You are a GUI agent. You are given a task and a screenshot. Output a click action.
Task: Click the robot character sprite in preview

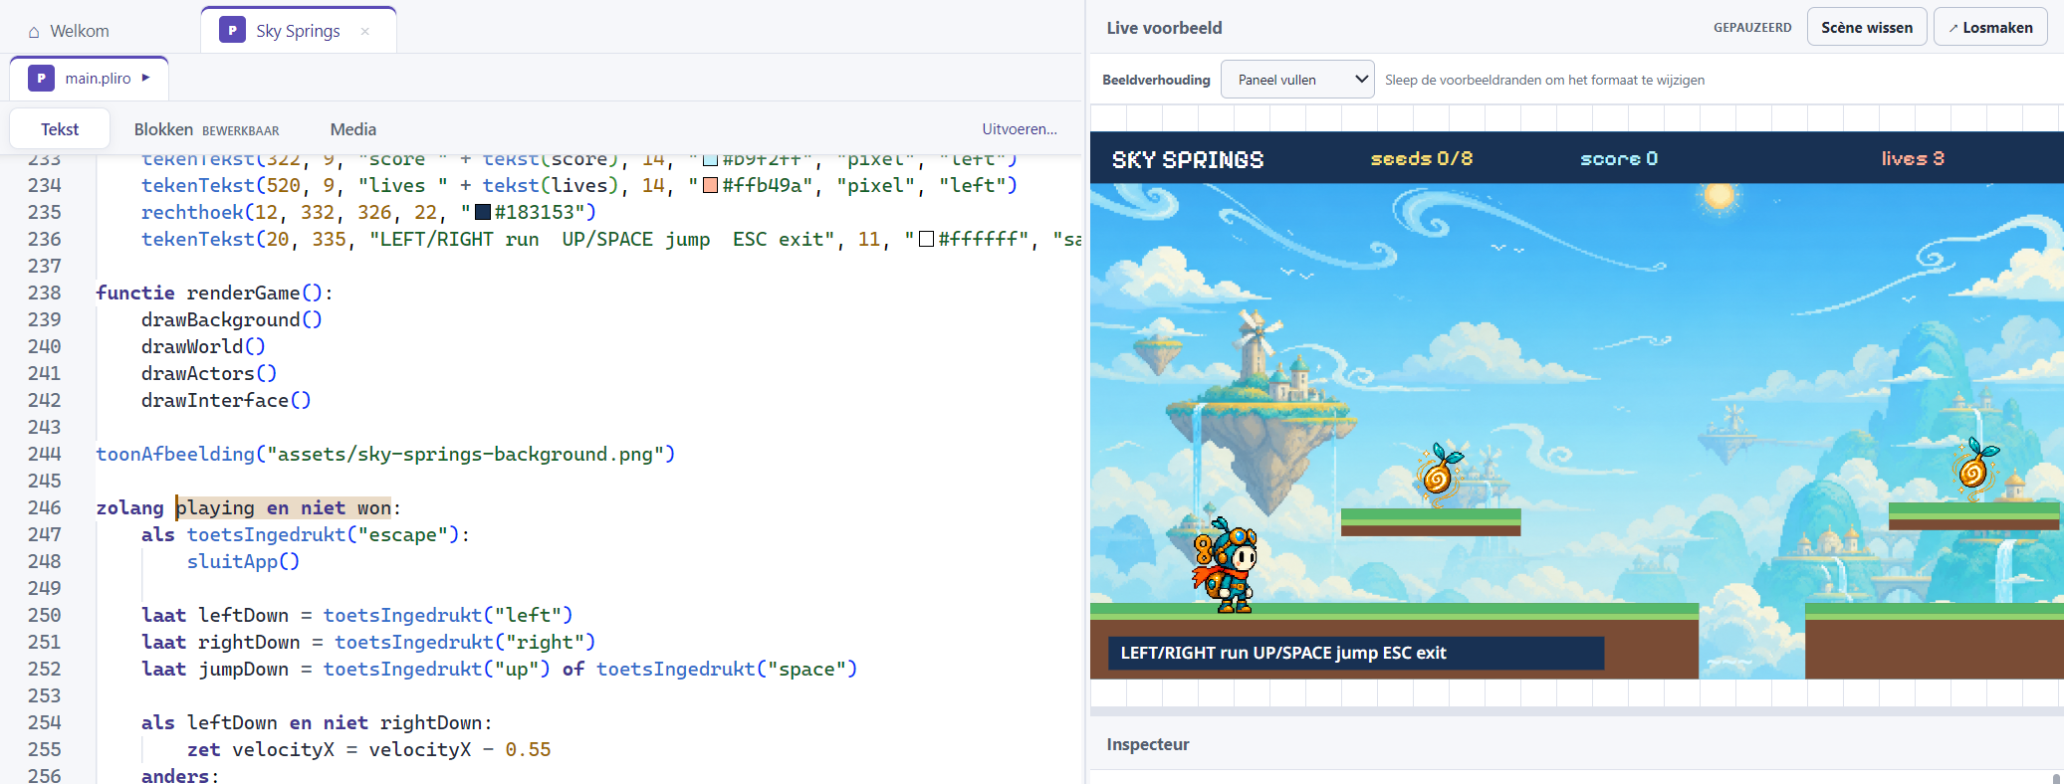[1226, 564]
